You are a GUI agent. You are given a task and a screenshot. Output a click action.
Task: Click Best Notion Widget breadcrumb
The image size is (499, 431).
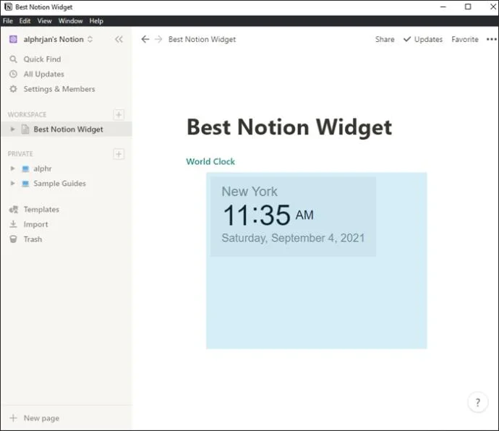tap(202, 40)
